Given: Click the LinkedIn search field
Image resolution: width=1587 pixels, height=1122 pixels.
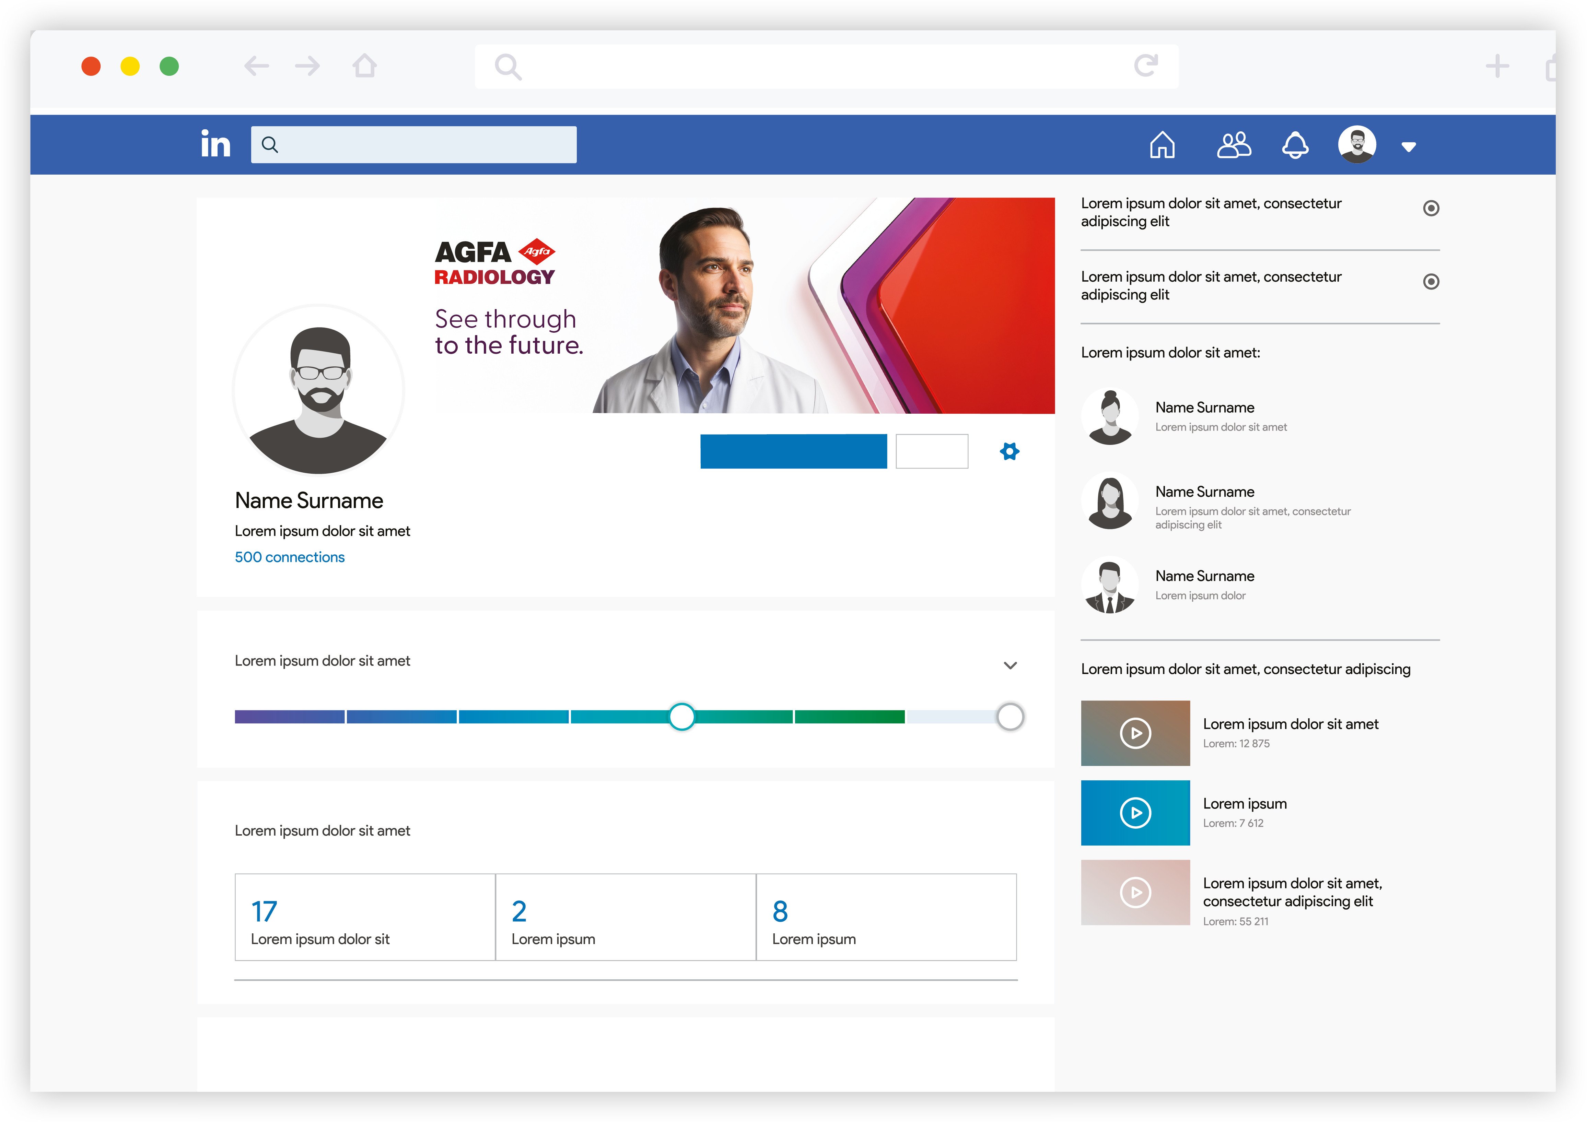Looking at the screenshot, I should [413, 144].
